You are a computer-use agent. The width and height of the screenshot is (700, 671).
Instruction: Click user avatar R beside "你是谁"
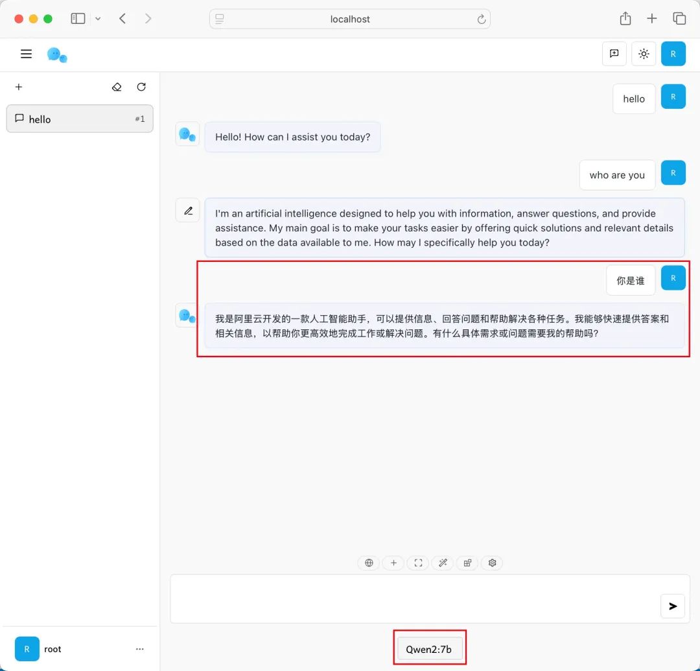tap(673, 277)
